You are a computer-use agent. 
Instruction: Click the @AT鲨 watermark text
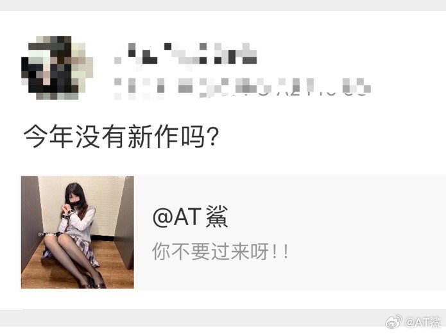coord(423,322)
